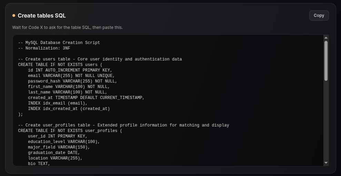Click the "created_at TIMESTAMP DEFAULT" line
The image size is (341, 176).
86,98
